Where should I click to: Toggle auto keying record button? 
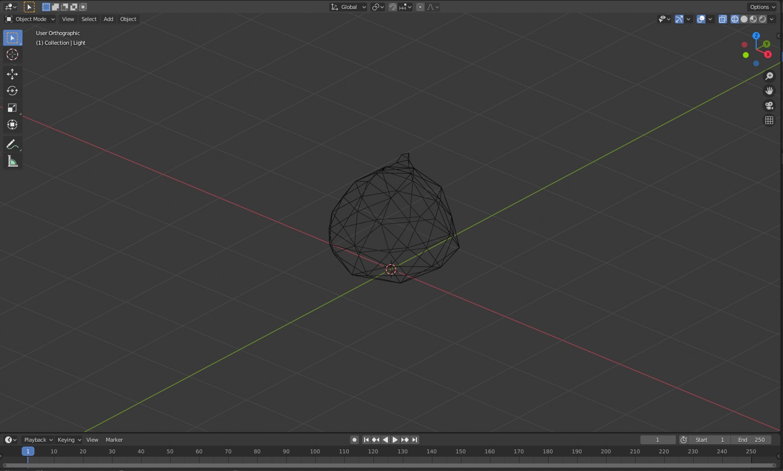[354, 440]
